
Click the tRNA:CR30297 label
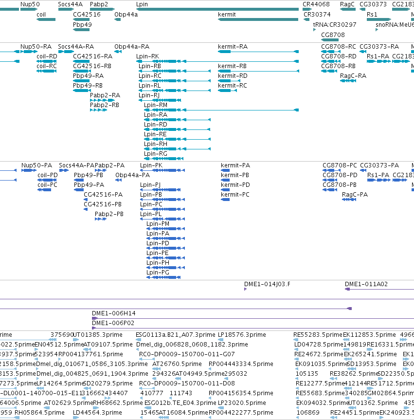click(335, 25)
